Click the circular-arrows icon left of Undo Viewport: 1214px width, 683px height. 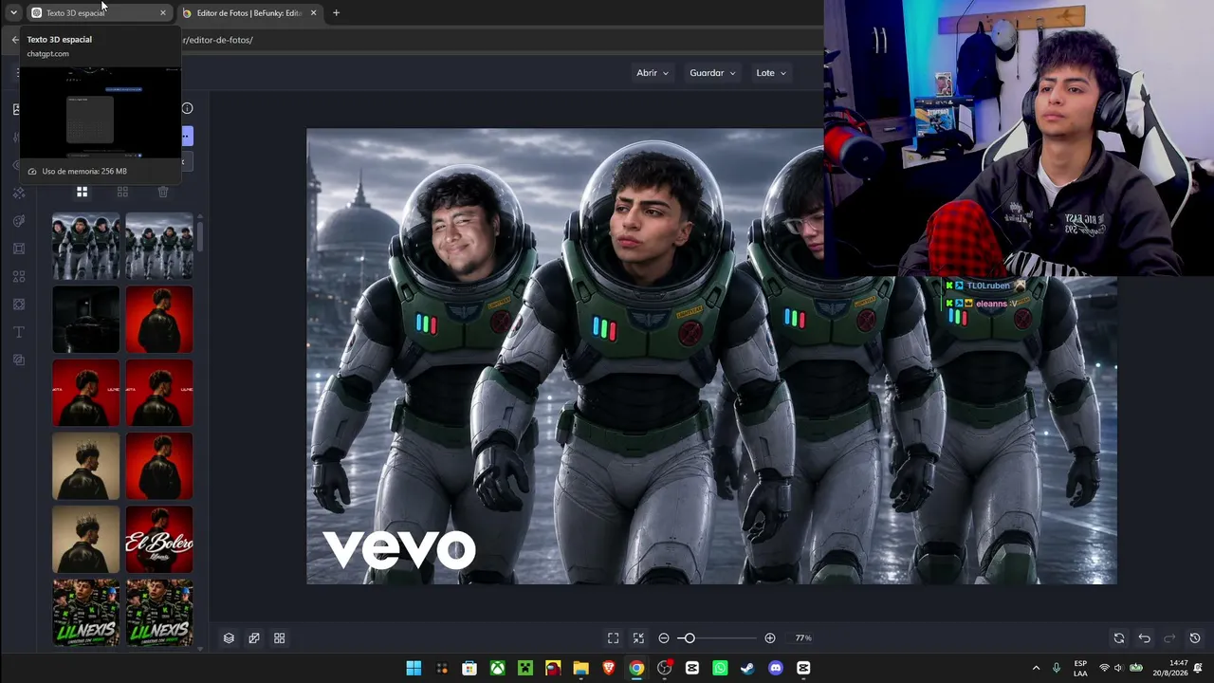pyautogui.click(x=1119, y=638)
